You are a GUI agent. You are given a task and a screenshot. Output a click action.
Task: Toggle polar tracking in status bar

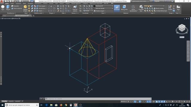[140, 102]
